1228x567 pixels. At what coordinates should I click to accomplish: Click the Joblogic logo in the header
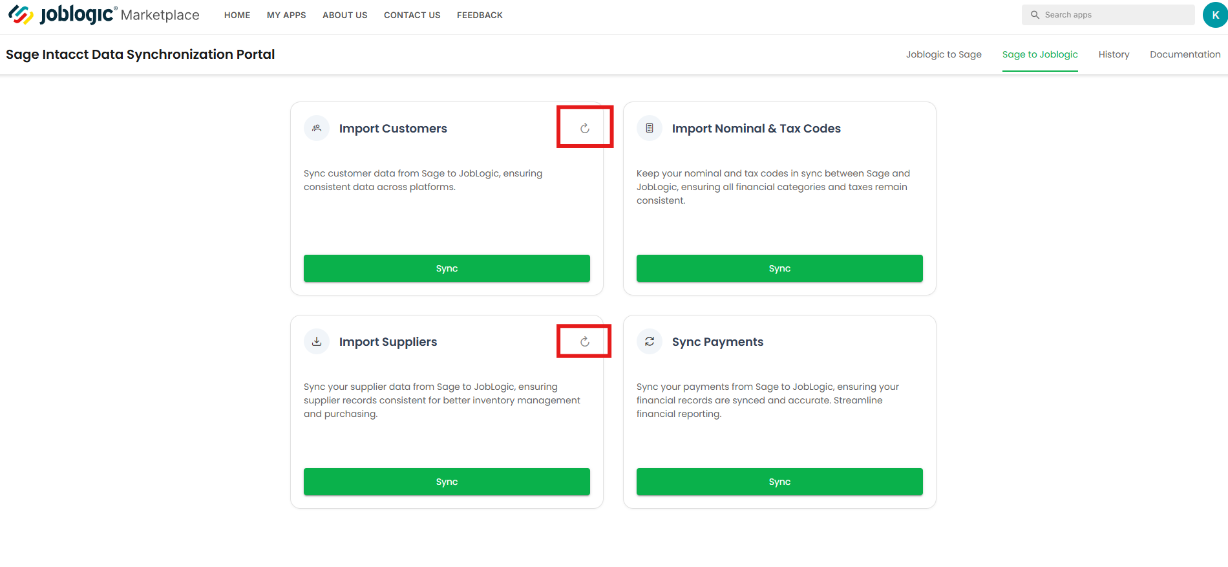[x=63, y=14]
